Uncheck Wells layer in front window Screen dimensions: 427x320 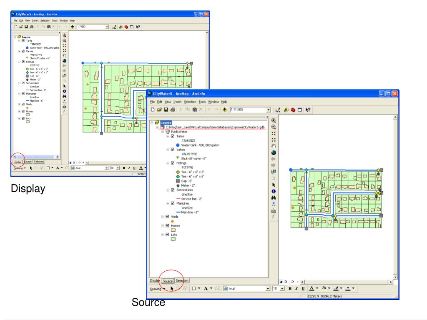[168, 217]
